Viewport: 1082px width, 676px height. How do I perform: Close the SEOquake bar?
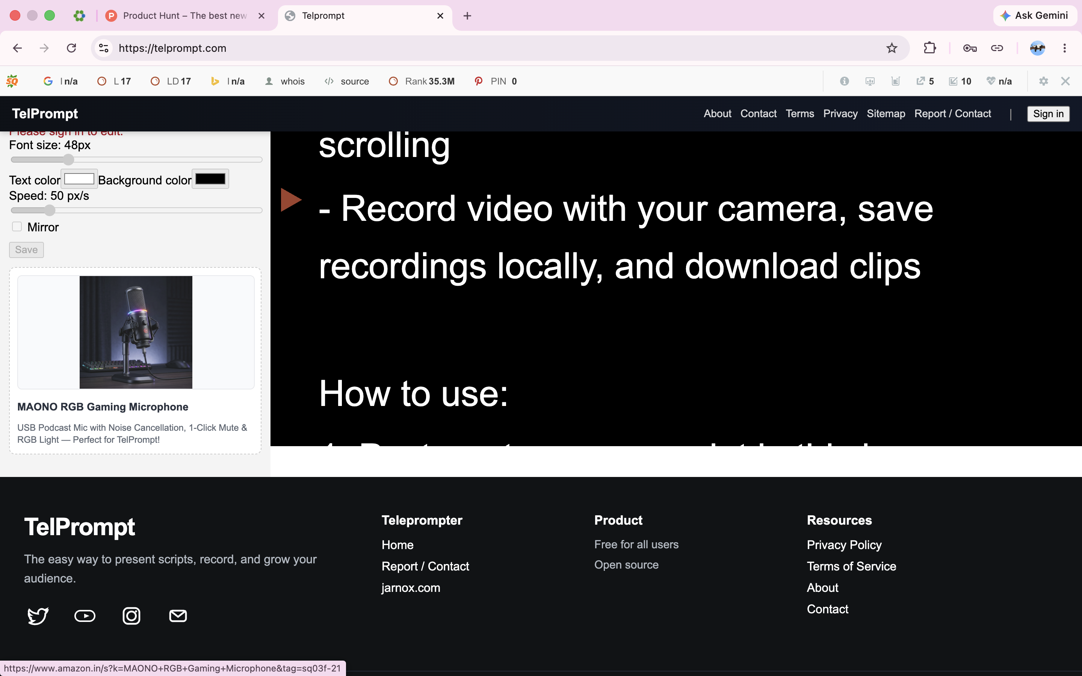(1065, 81)
